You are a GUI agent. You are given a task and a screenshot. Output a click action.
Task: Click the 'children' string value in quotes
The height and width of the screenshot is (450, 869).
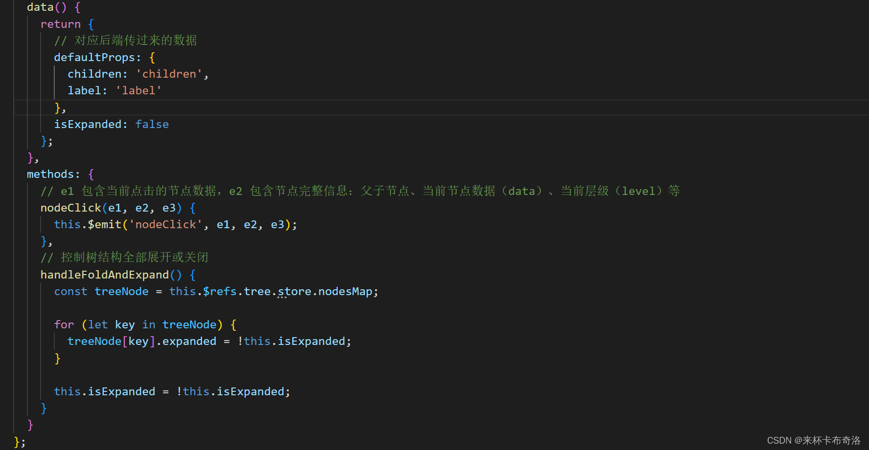pyautogui.click(x=169, y=74)
